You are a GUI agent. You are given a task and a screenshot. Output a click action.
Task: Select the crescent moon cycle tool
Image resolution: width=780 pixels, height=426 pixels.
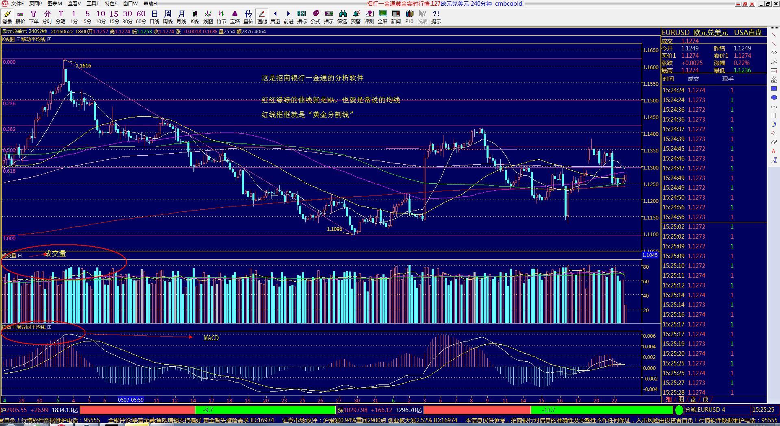click(x=774, y=124)
